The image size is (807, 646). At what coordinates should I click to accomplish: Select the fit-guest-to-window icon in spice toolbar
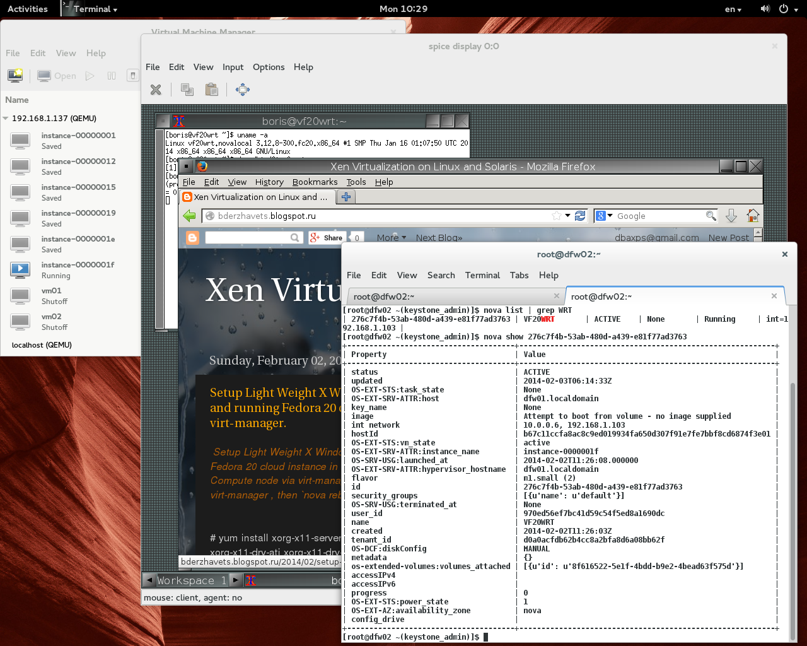point(243,89)
